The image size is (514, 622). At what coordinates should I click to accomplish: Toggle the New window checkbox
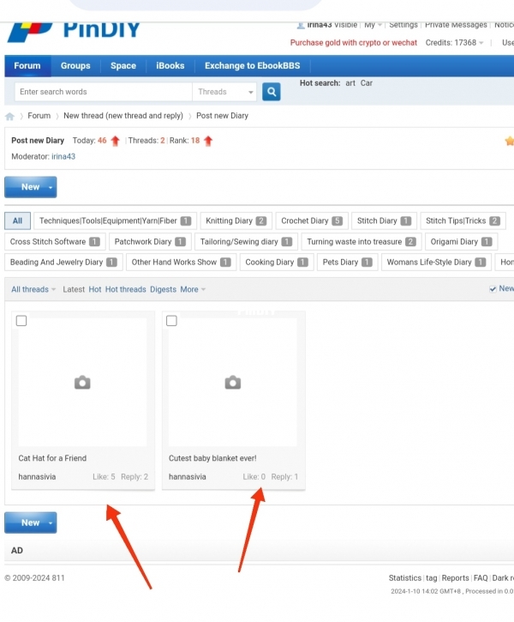(x=493, y=289)
